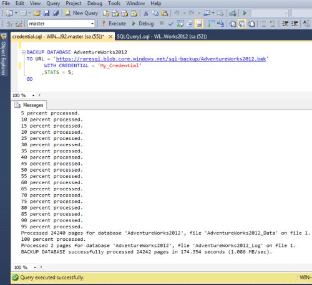Screen dimensions: 312x285
Task: Open the Window menu
Action: (135, 3)
